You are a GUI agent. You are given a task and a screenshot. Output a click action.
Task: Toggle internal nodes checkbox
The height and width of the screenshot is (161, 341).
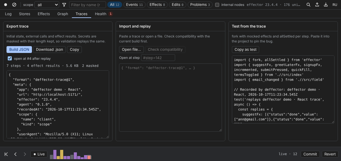[x=217, y=5]
